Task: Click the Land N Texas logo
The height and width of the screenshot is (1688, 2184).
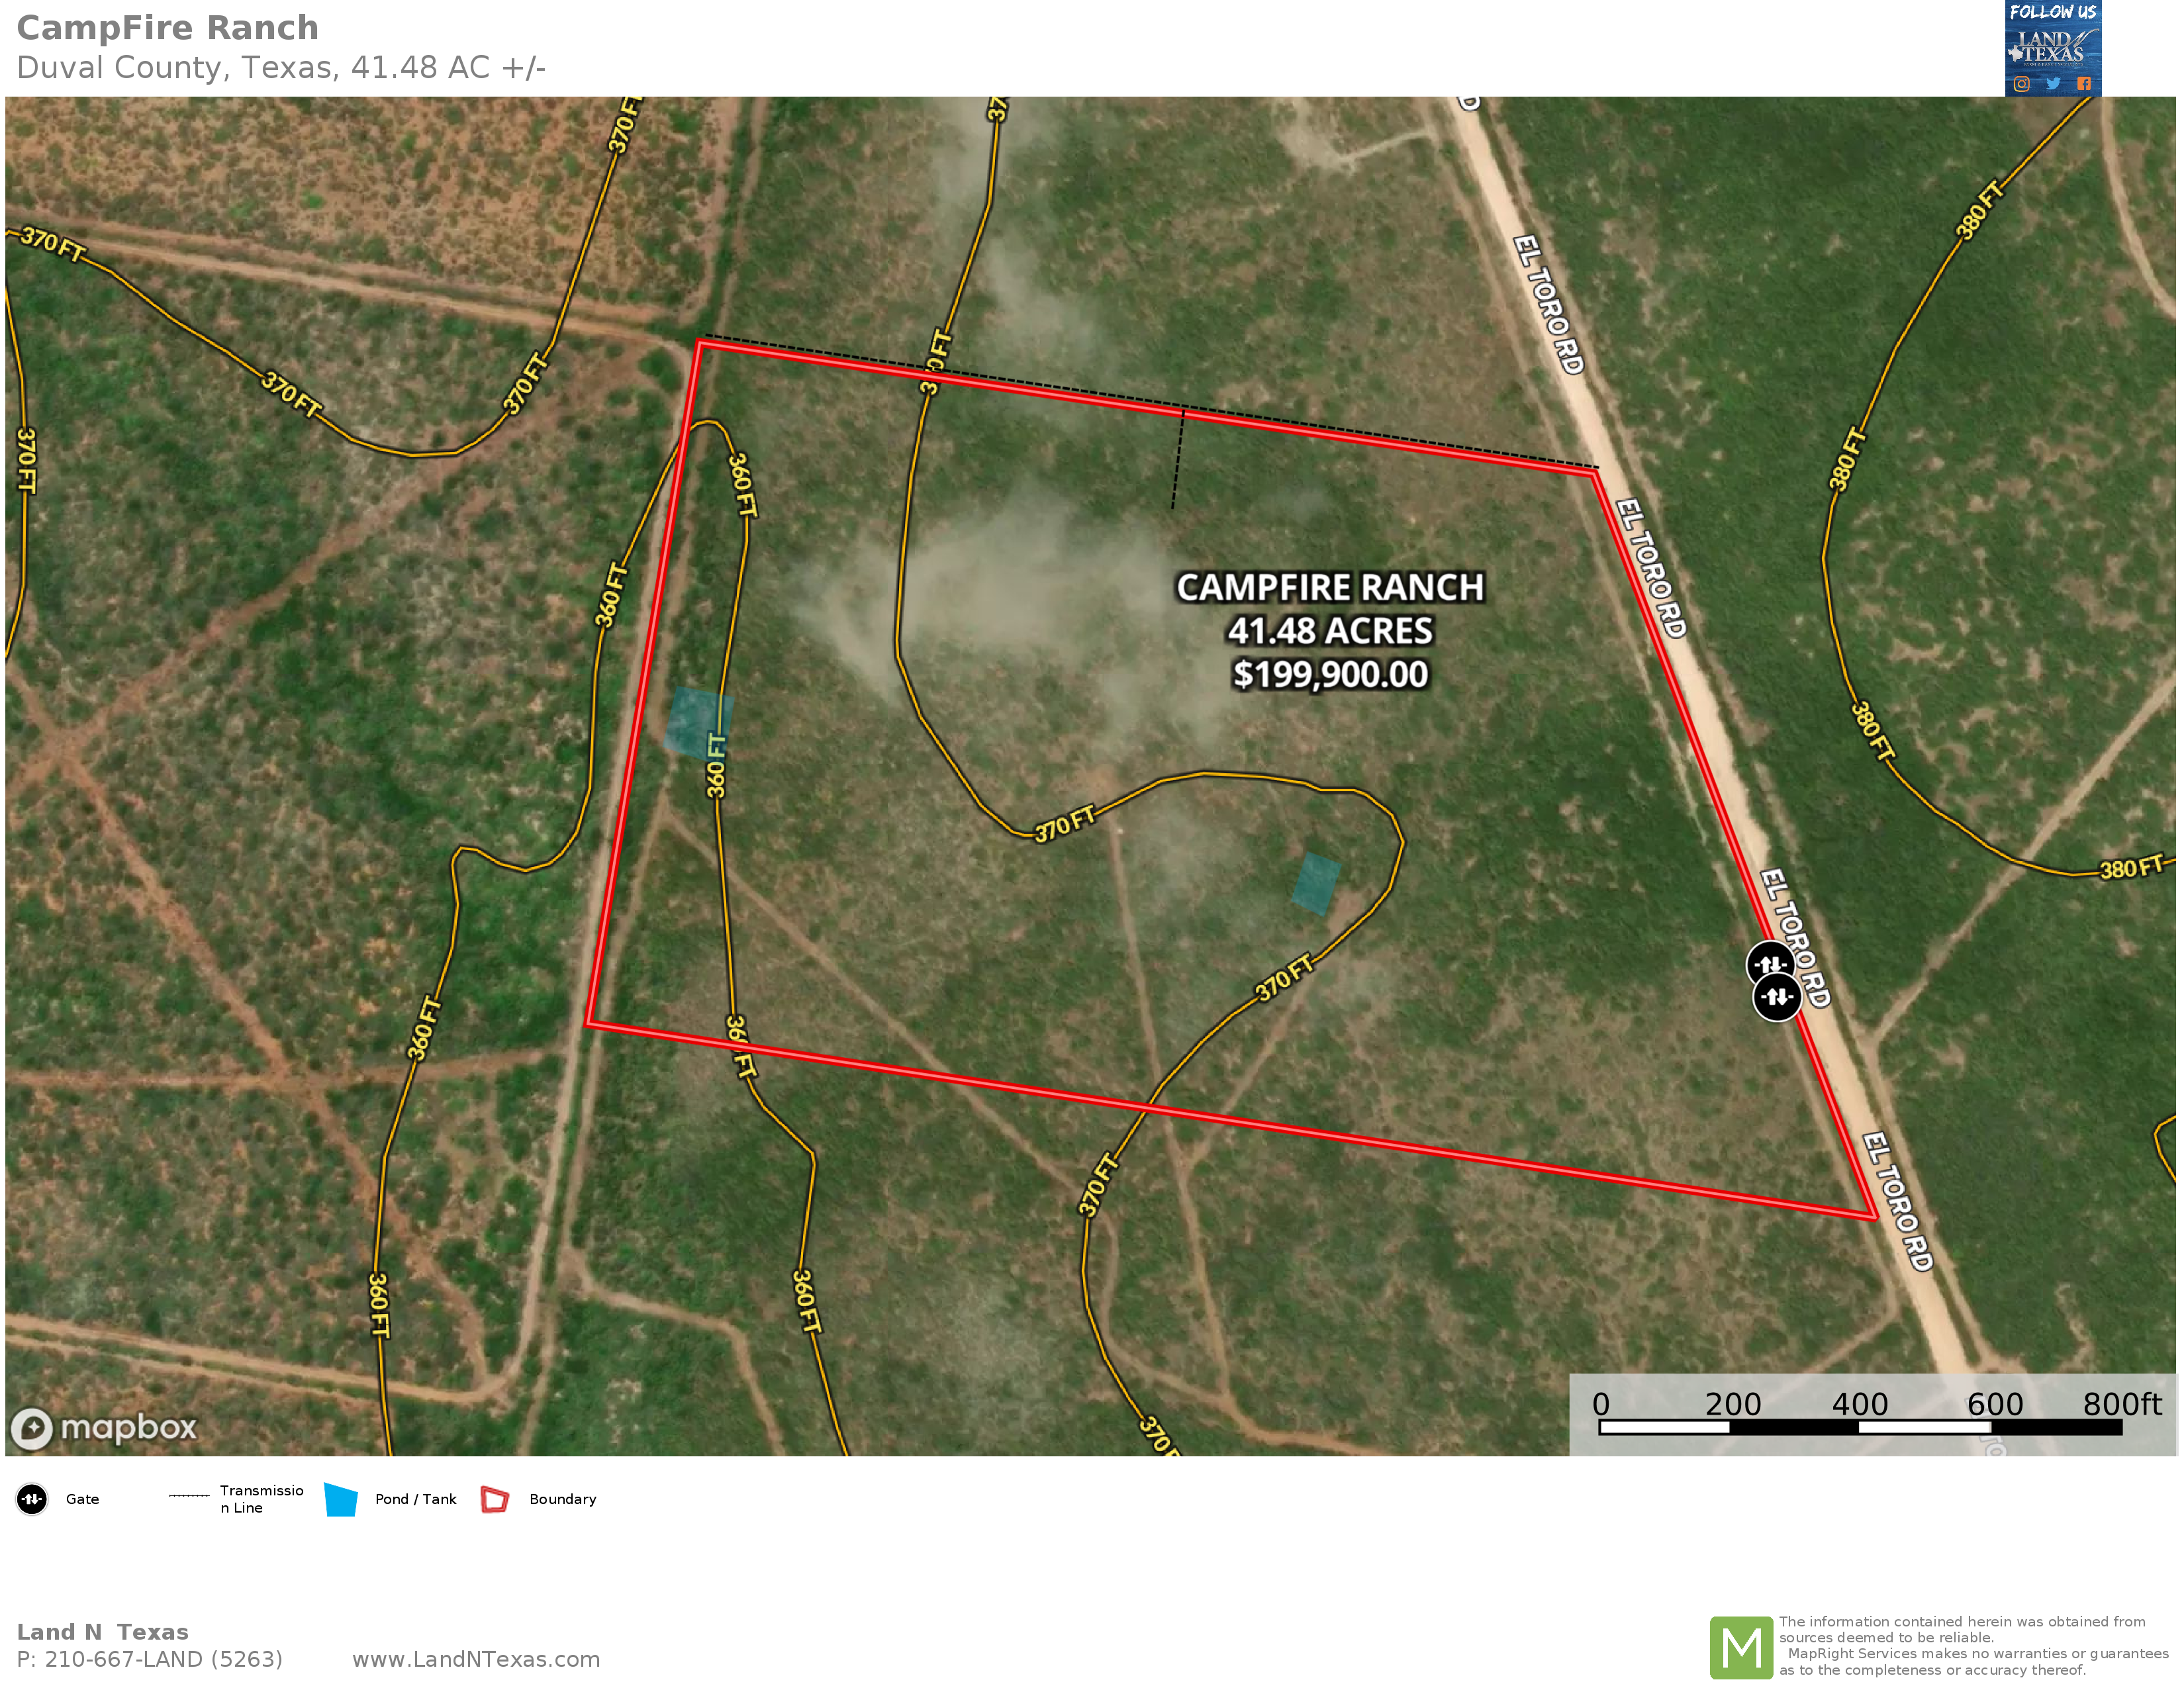Action: 2052,47
